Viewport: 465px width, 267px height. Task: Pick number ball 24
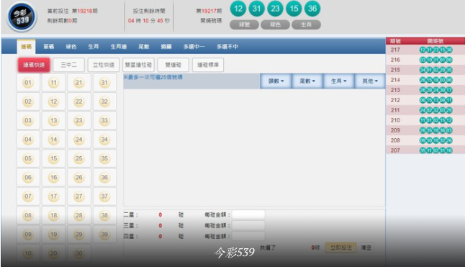(79, 140)
